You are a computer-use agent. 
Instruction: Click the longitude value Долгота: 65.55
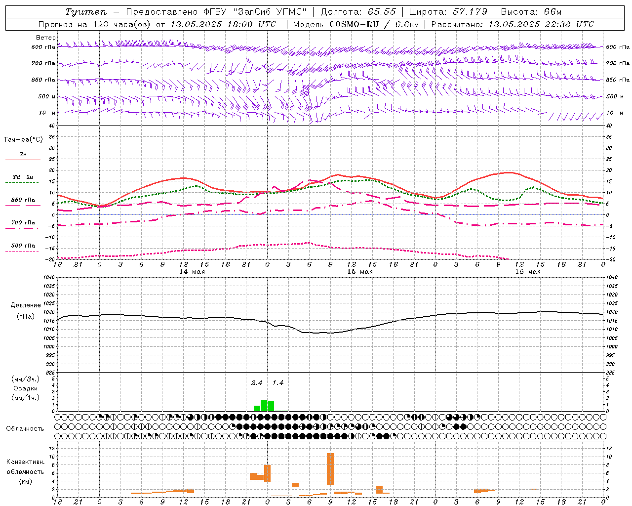click(358, 12)
